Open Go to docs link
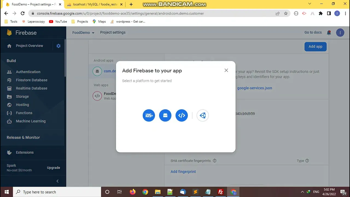 click(313, 32)
